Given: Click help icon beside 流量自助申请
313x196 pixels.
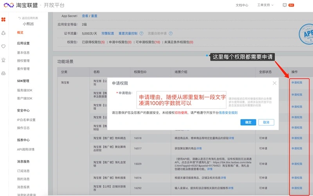Looking at the screenshot, I should (171, 33).
